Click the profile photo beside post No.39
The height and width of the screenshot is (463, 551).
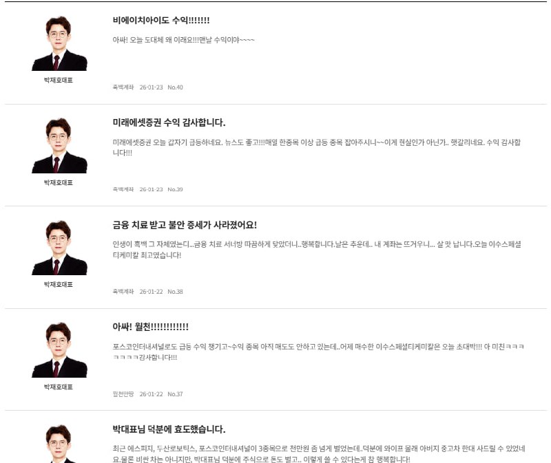tap(59, 145)
